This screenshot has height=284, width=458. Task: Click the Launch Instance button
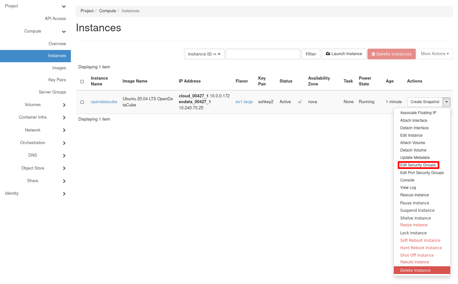344,54
